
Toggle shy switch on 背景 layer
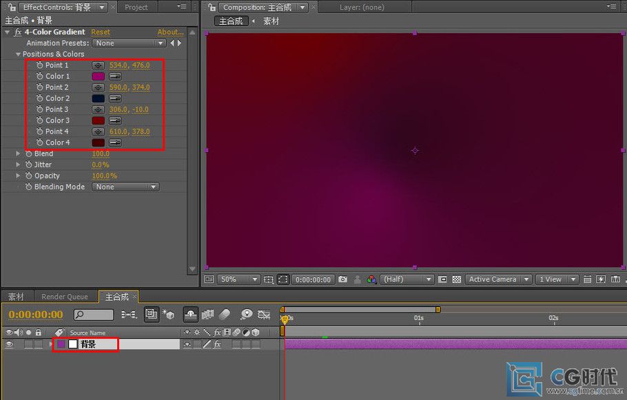pyautogui.click(x=187, y=344)
